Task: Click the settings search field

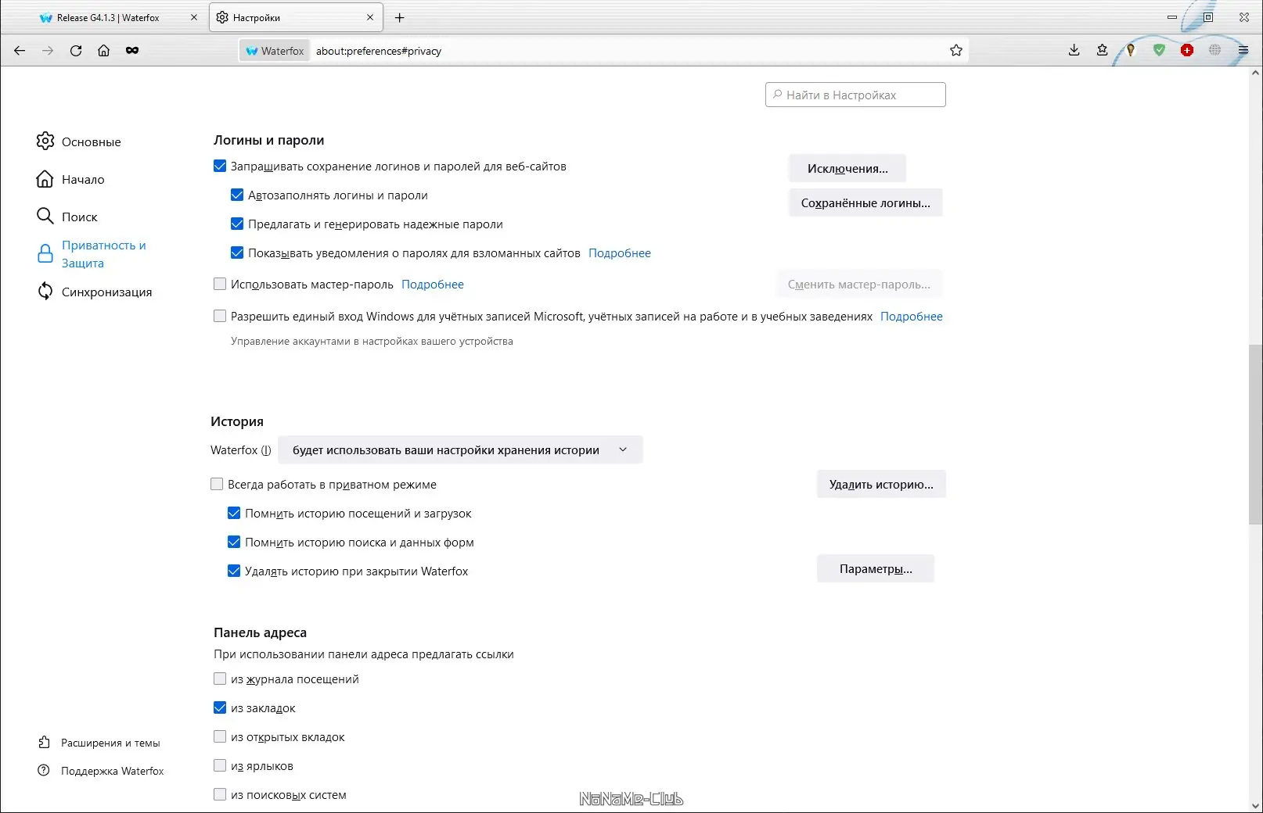Action: tap(855, 95)
